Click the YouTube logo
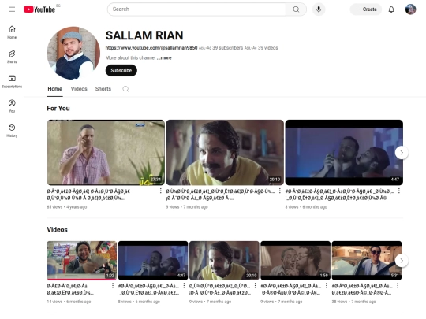The height and width of the screenshot is (319, 426). pos(39,9)
